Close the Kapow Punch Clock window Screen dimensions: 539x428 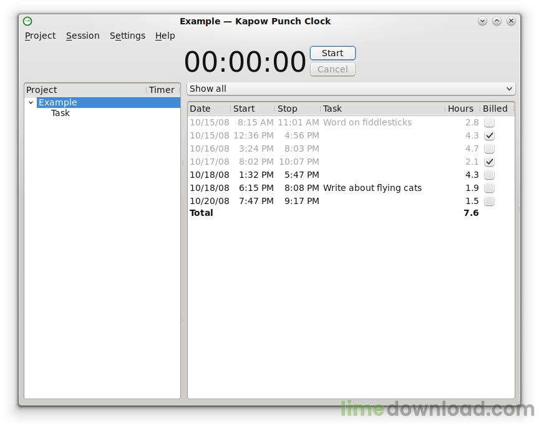[x=511, y=21]
